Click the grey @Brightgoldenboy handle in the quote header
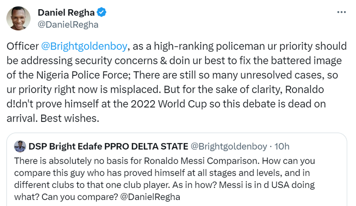This screenshot has height=206, width=356. pyautogui.click(x=229, y=146)
